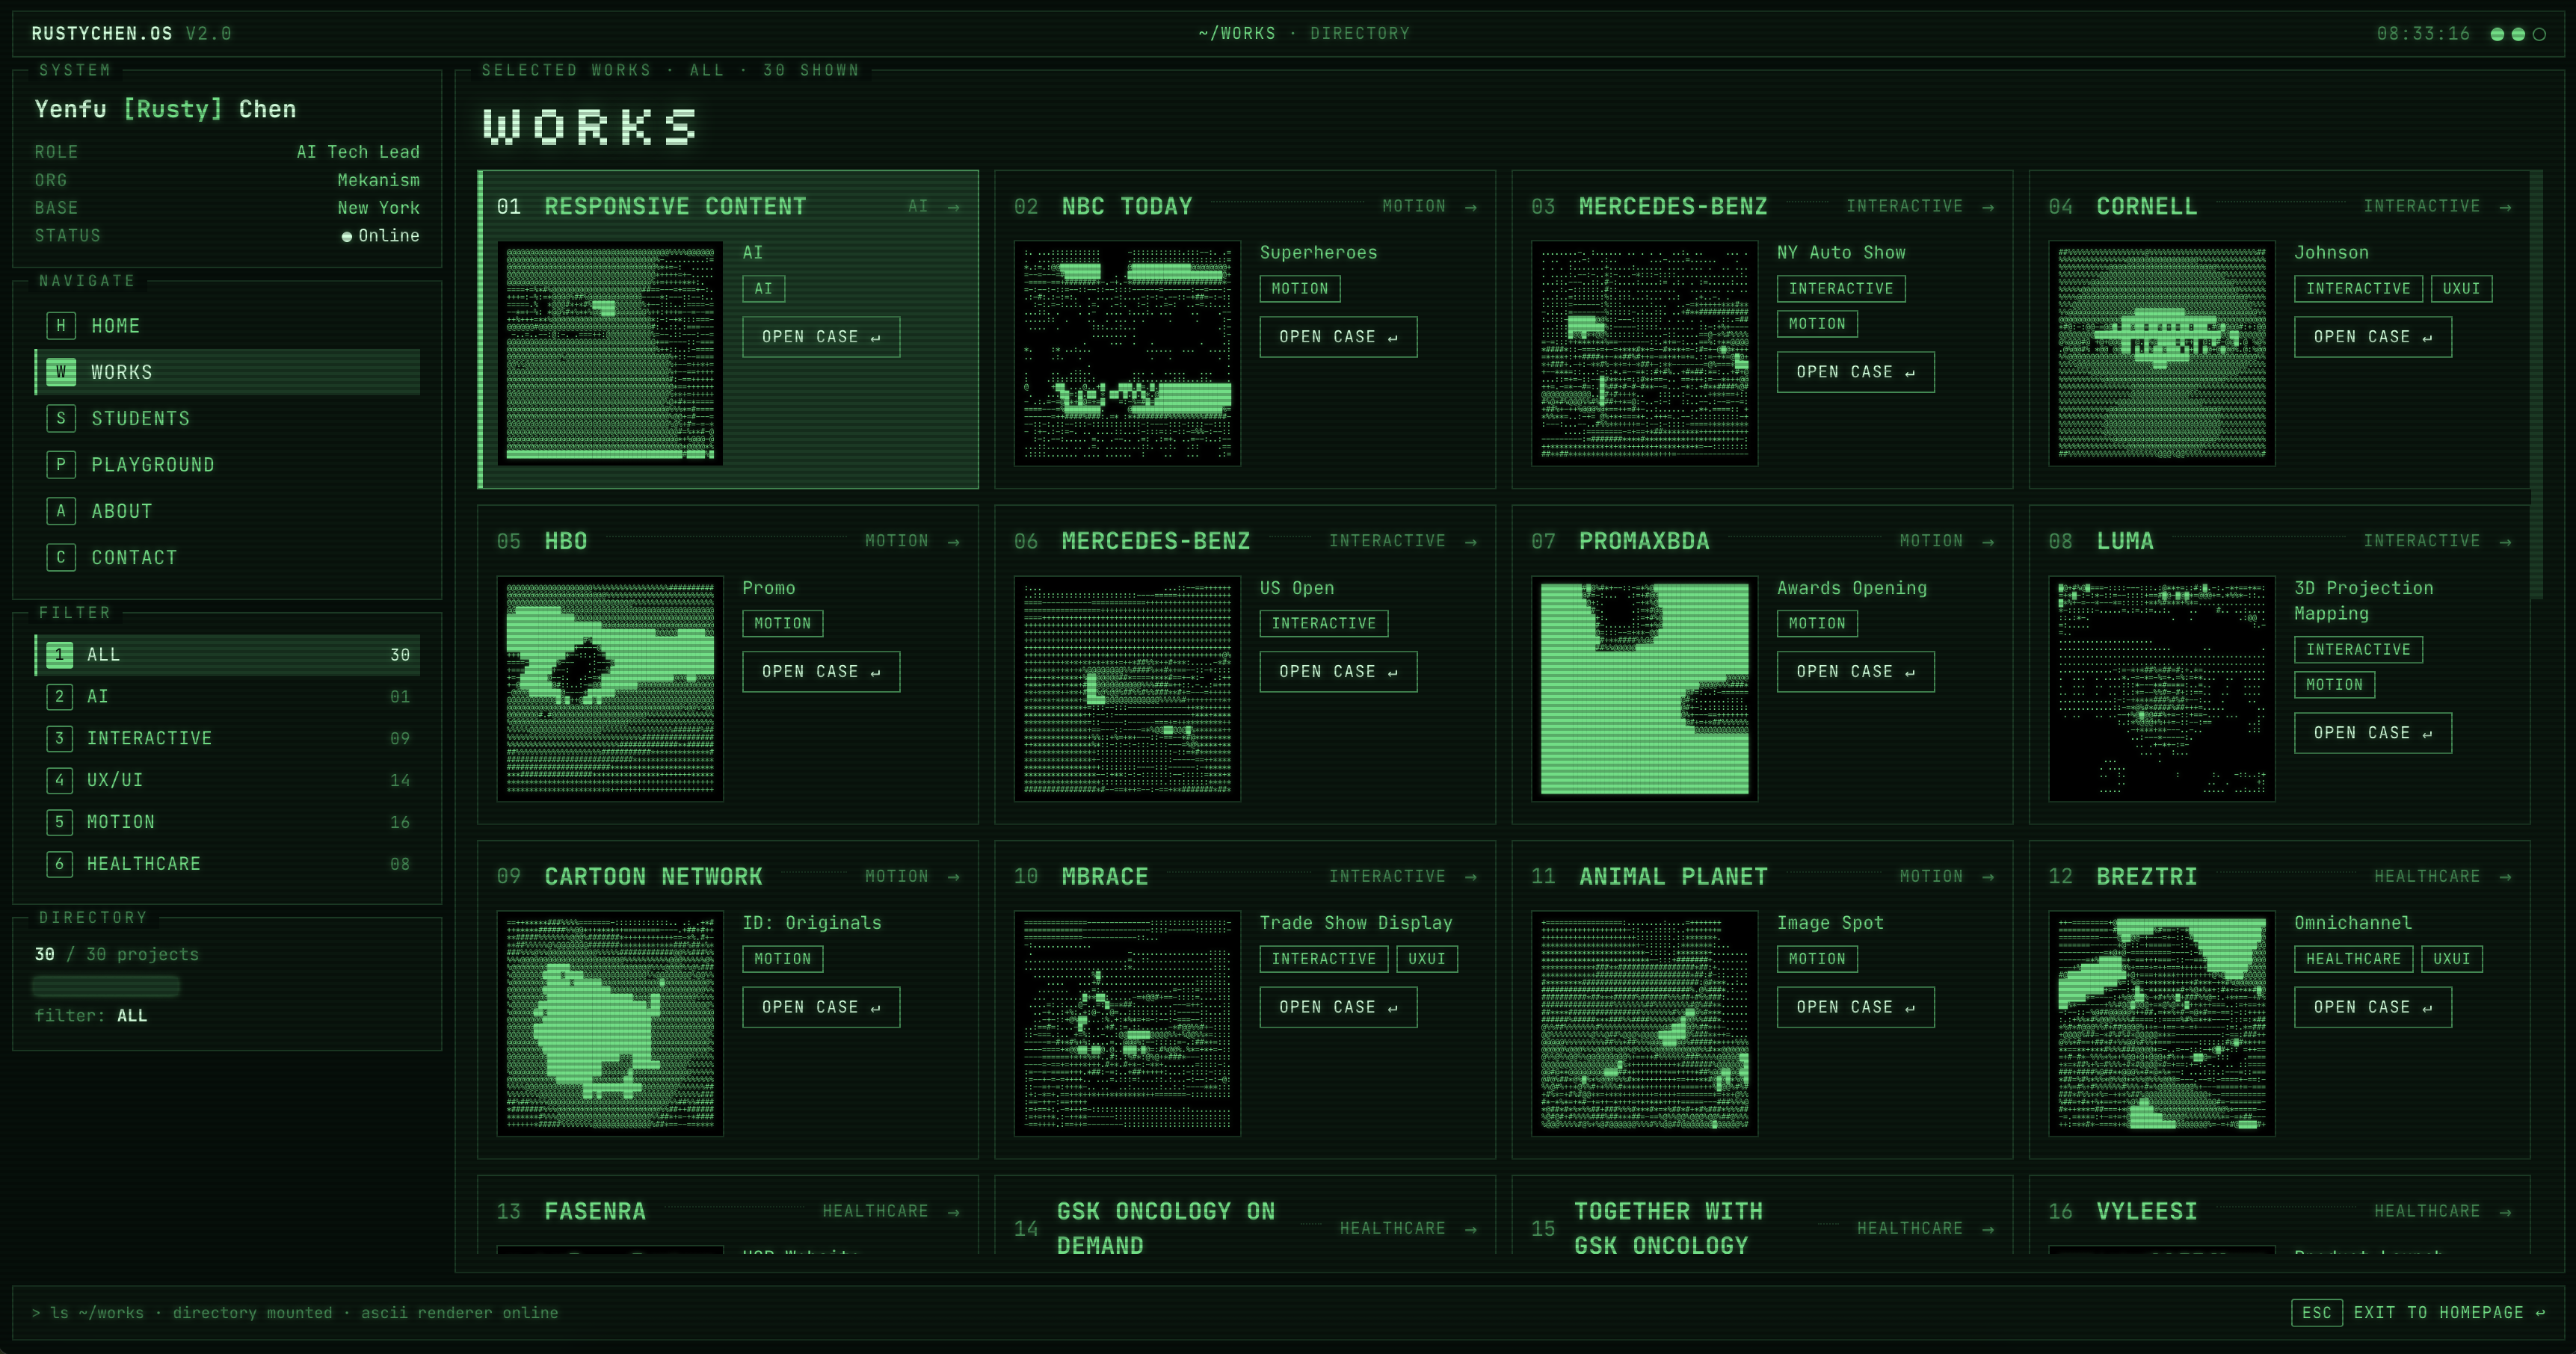Click the Mekanism org value
The width and height of the screenshot is (2576, 1354).
click(x=378, y=180)
